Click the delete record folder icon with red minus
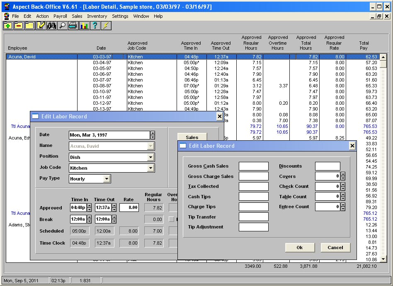The image size is (393, 286). (x=19, y=26)
